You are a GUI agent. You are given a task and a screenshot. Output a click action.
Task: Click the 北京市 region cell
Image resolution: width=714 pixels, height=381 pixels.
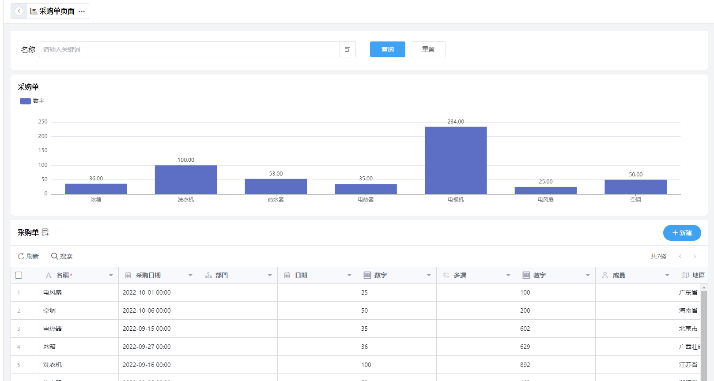[x=688, y=329]
